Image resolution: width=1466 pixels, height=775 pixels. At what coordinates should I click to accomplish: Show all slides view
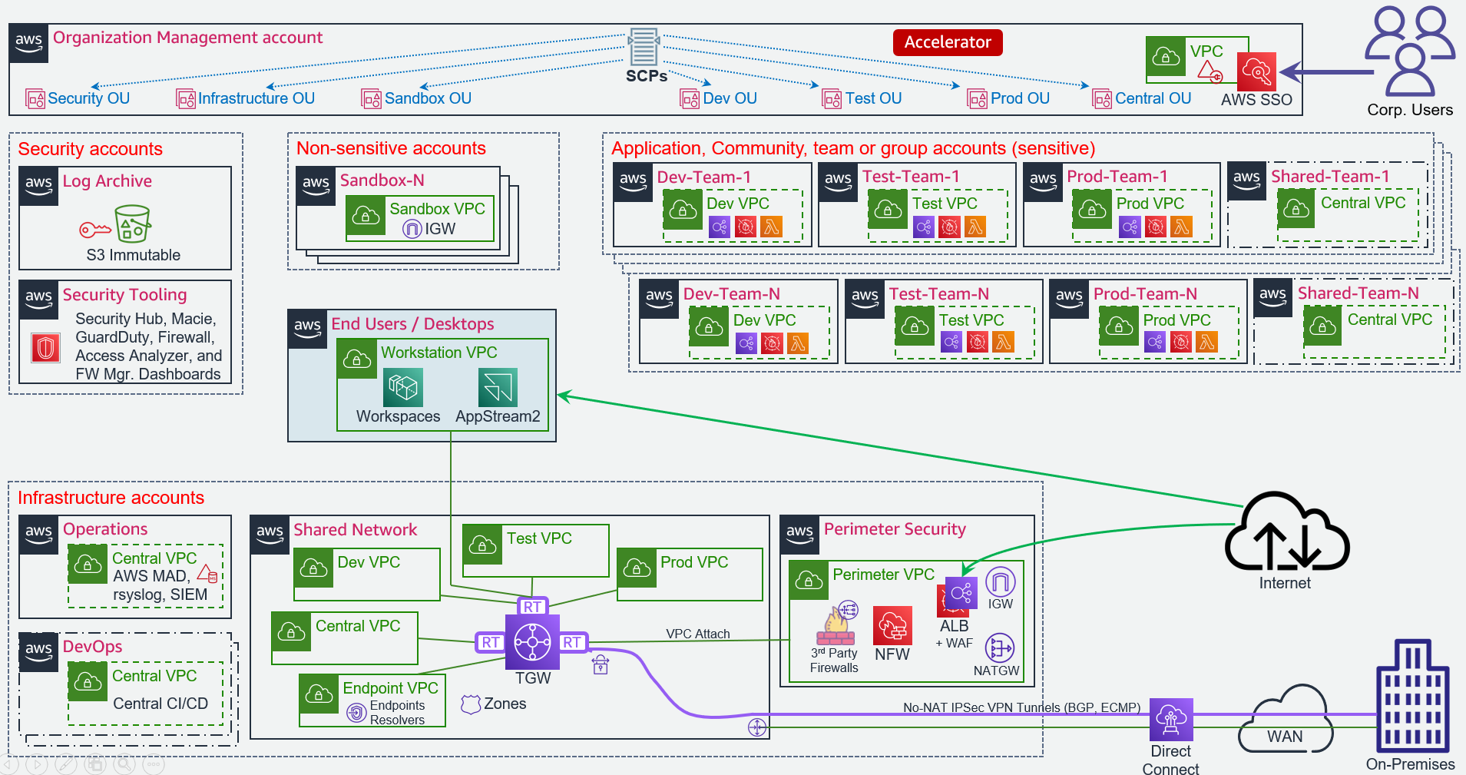95,764
